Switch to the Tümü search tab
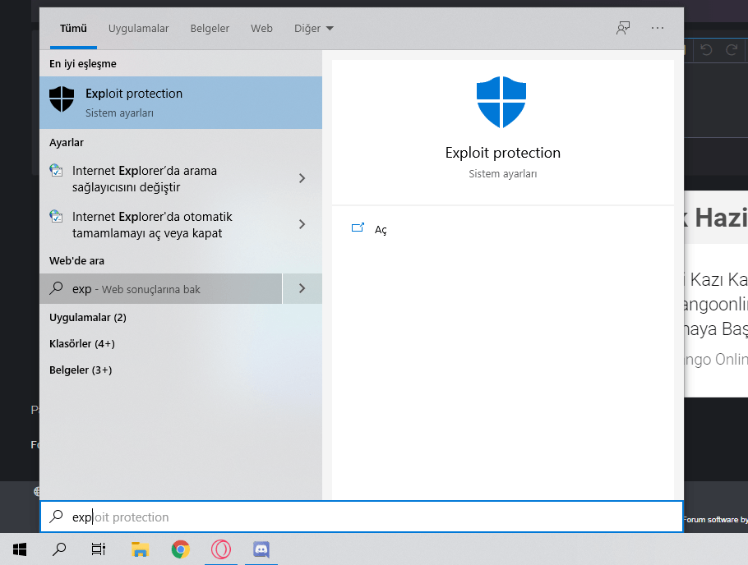The image size is (748, 565). tap(73, 29)
